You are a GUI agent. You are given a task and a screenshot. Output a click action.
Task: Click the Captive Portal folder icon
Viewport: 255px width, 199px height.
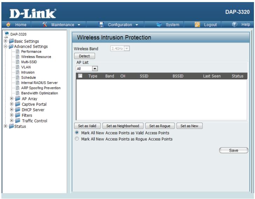click(x=18, y=104)
